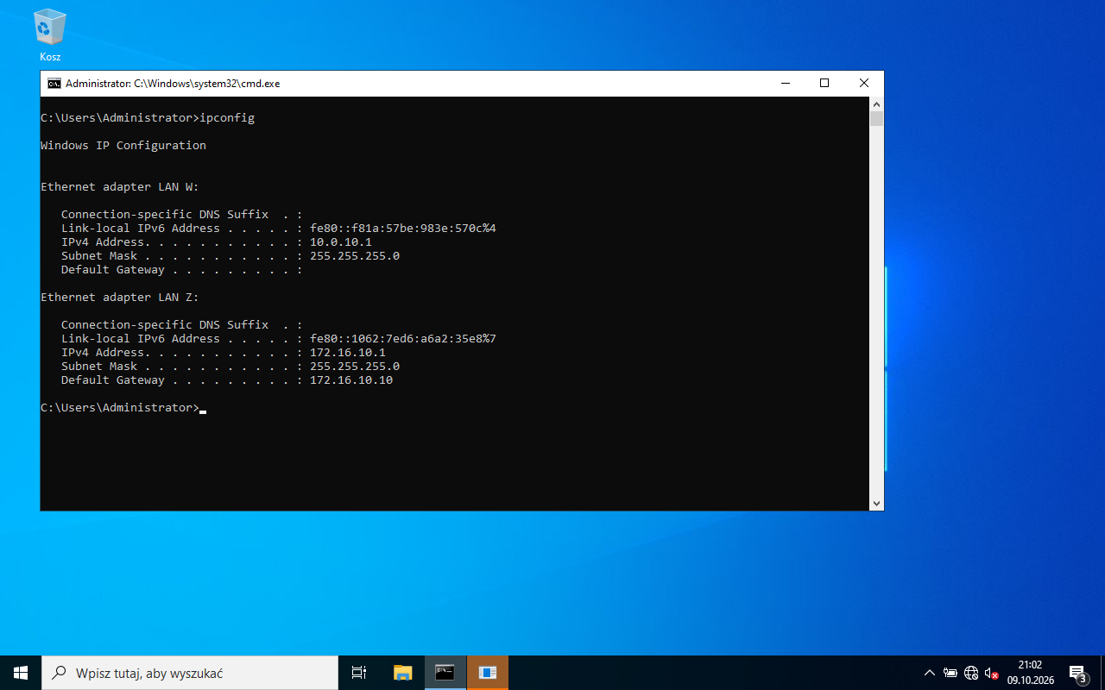Click the cmd.exe title bar system icon
The height and width of the screenshot is (690, 1105).
(x=54, y=84)
